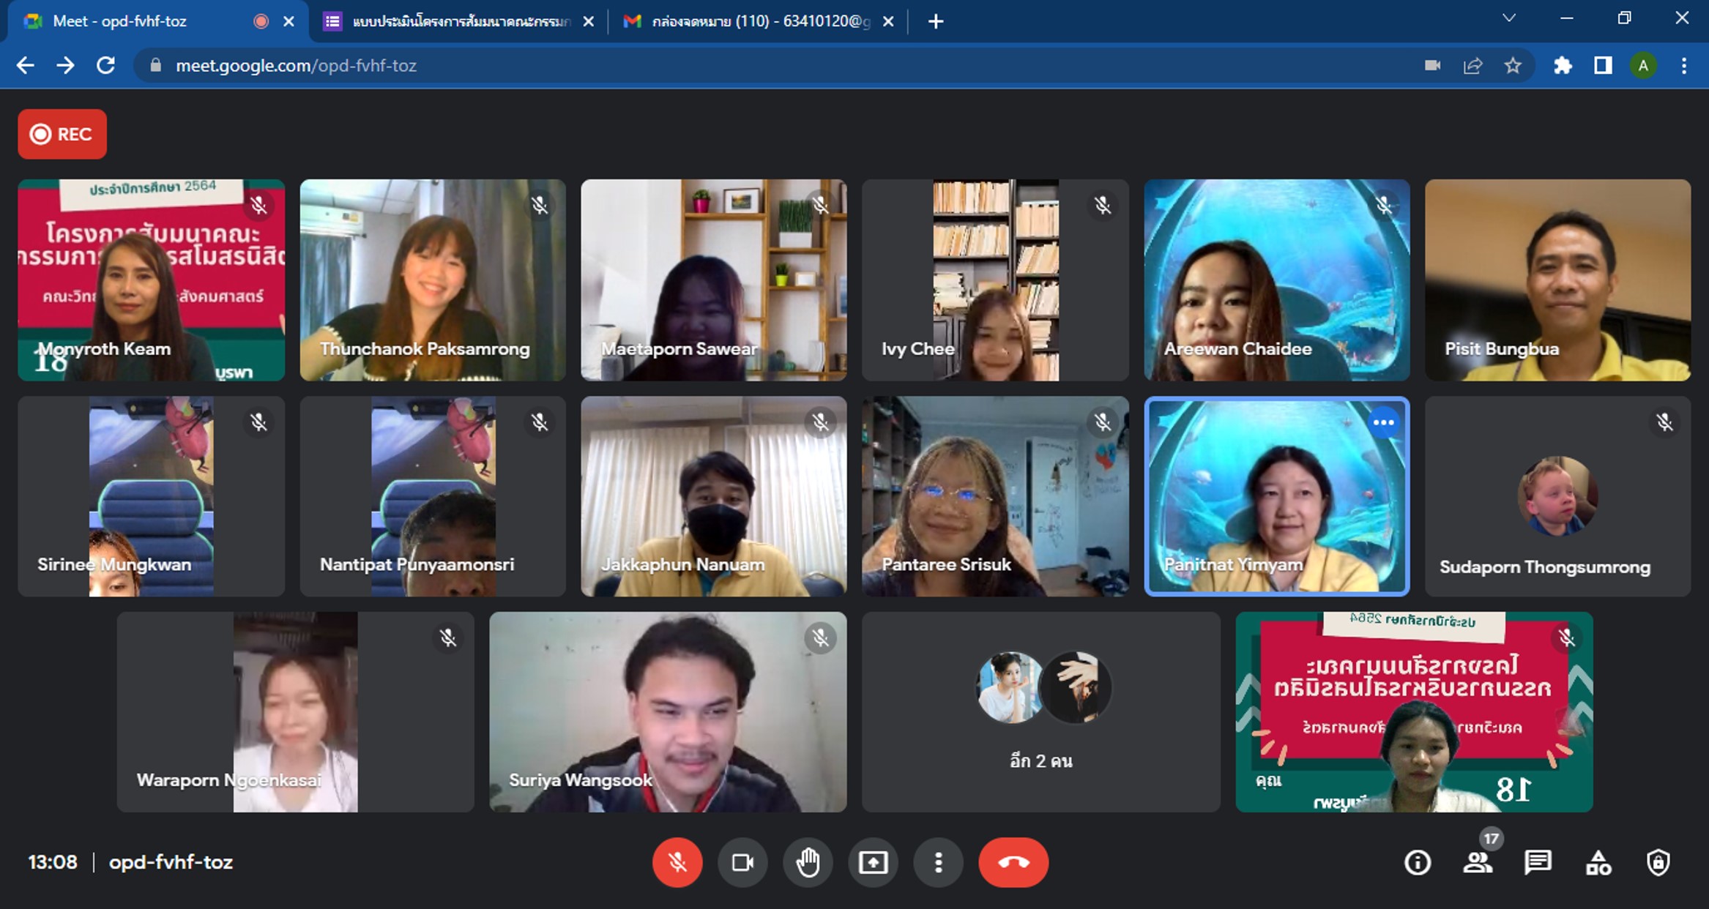The image size is (1709, 909).
Task: Open the Chrome extensions puzzle icon
Action: point(1563,66)
